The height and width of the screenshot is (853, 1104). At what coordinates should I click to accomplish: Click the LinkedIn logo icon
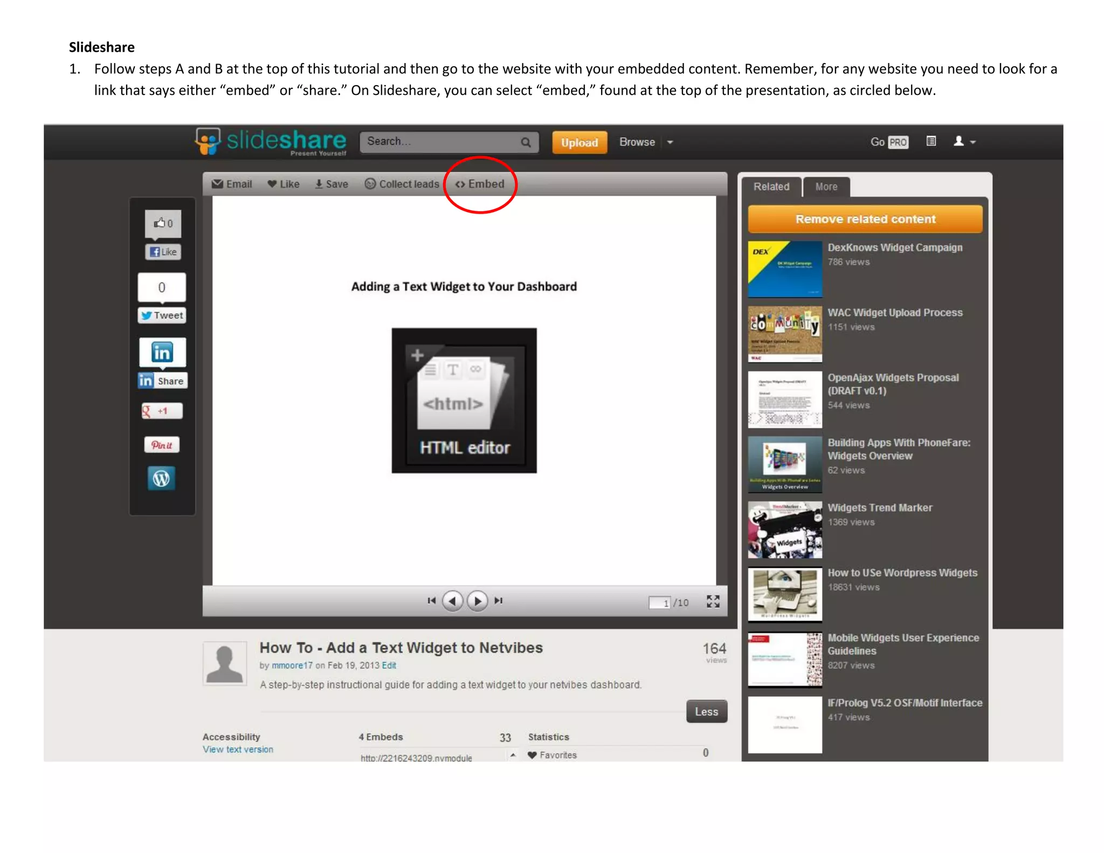(162, 353)
